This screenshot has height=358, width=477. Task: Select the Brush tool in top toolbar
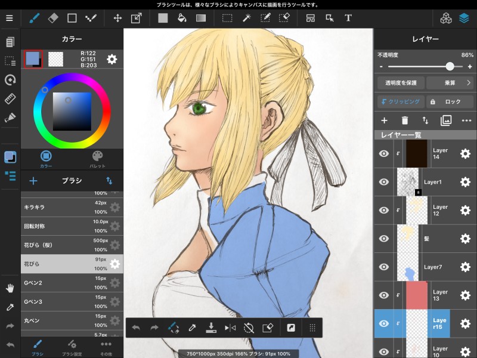[35, 18]
